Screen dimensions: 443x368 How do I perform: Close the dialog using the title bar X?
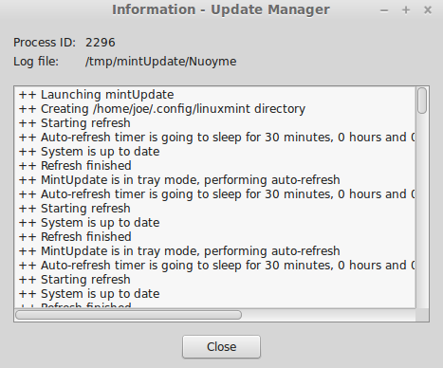tap(428, 10)
